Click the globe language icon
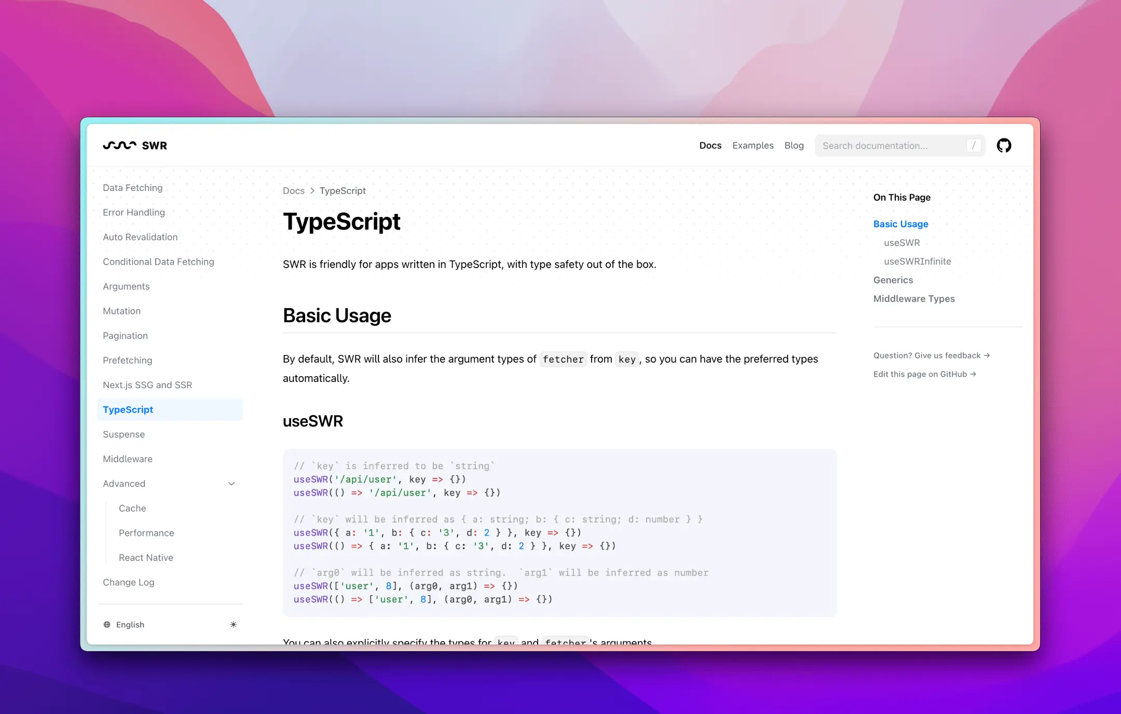The image size is (1121, 714). pyautogui.click(x=107, y=624)
